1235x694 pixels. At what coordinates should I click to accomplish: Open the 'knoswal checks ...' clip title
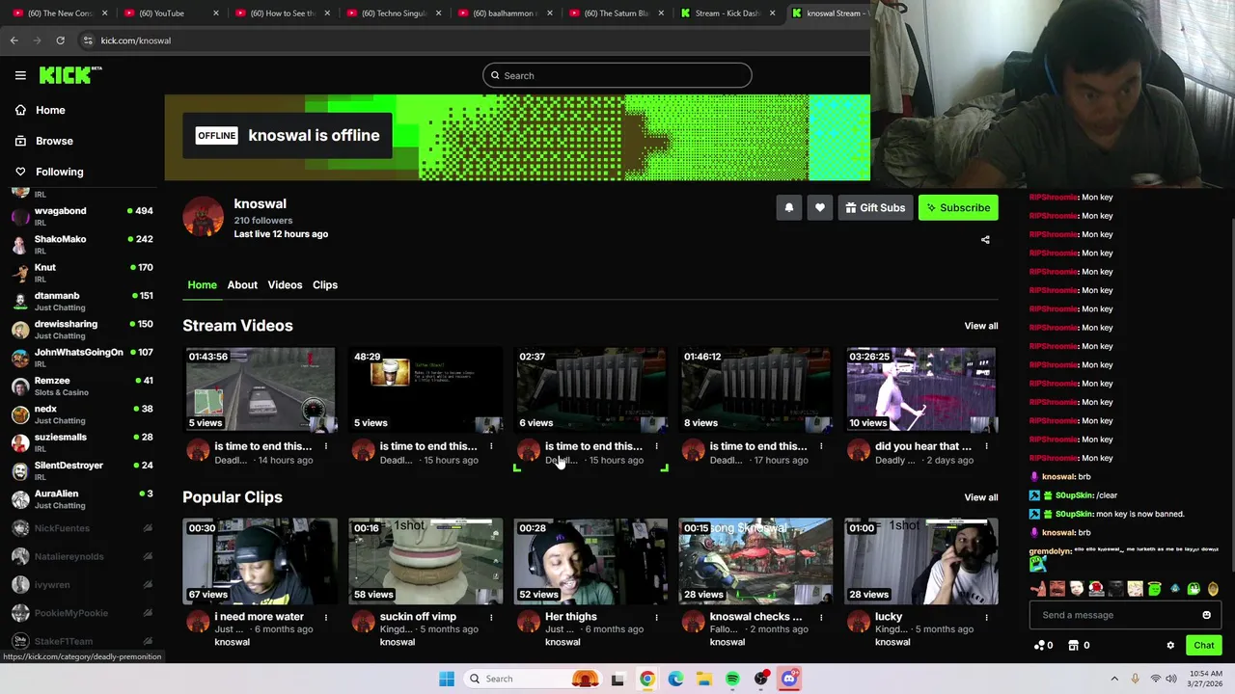tap(755, 617)
